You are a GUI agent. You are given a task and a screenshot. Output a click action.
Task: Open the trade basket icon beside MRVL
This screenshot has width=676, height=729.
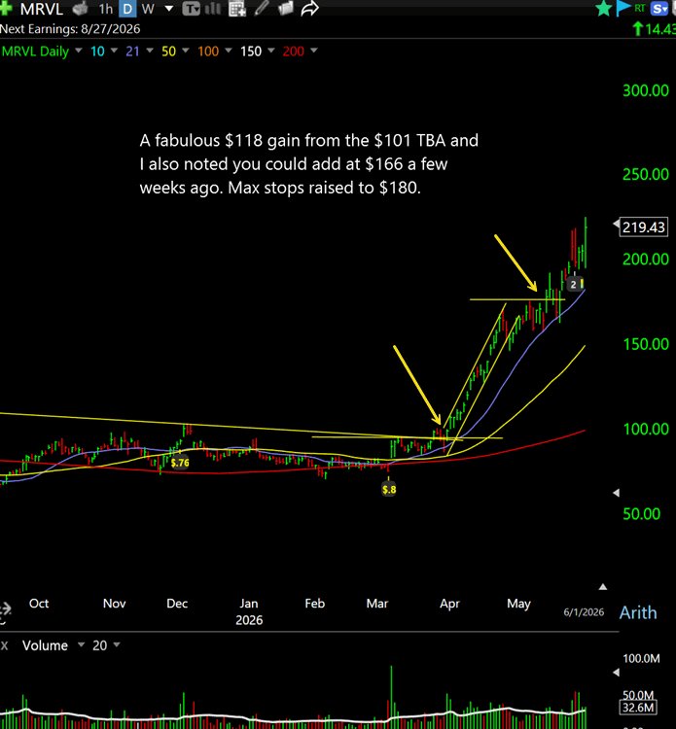pos(80,8)
